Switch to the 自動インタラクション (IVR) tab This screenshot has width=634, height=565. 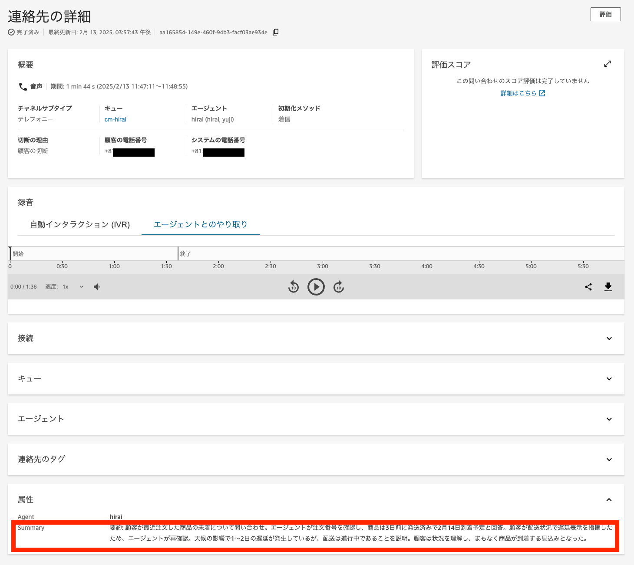tap(80, 224)
